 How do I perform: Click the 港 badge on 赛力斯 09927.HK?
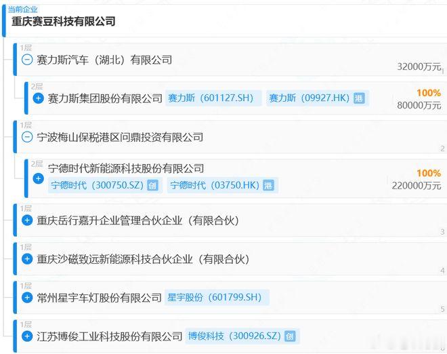(359, 98)
